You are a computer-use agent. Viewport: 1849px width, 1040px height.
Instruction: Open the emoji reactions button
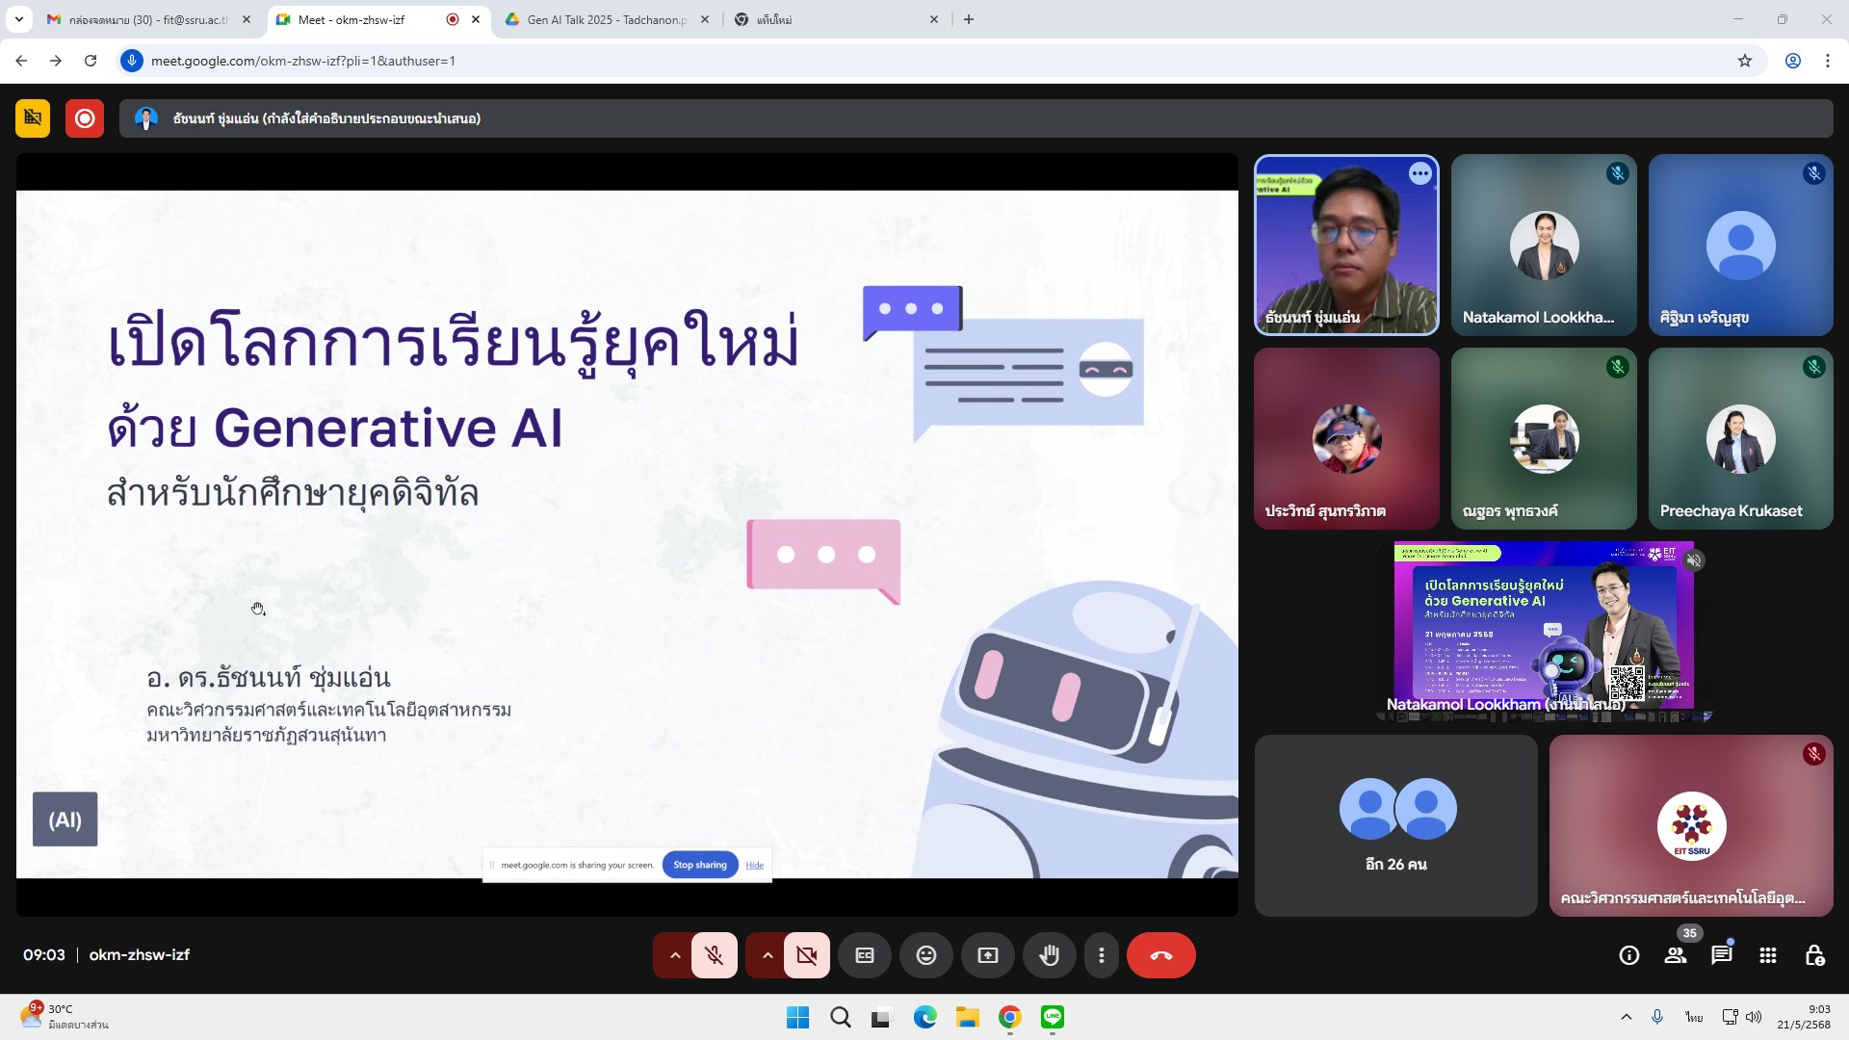925,955
